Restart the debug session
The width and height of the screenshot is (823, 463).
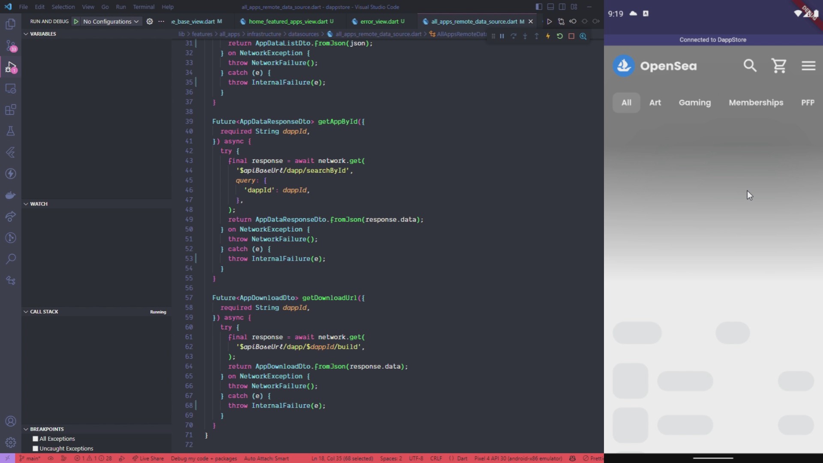coord(560,36)
